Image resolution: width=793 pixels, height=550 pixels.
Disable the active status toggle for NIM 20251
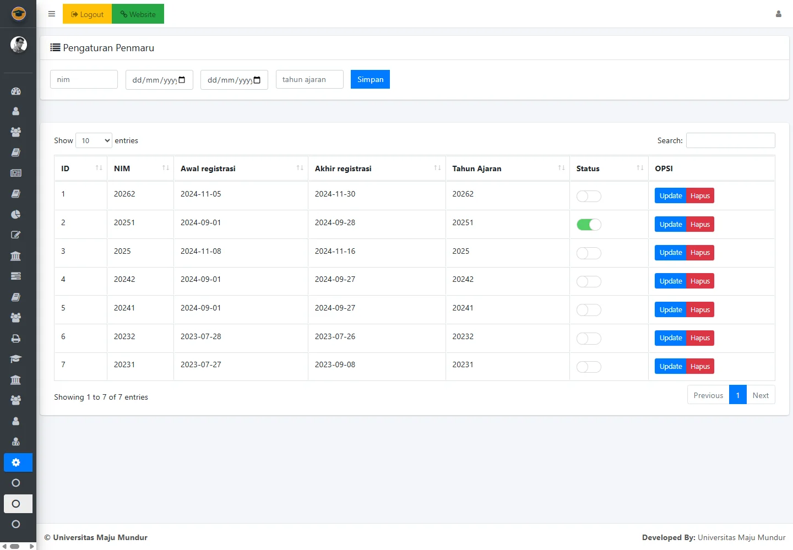[589, 225]
